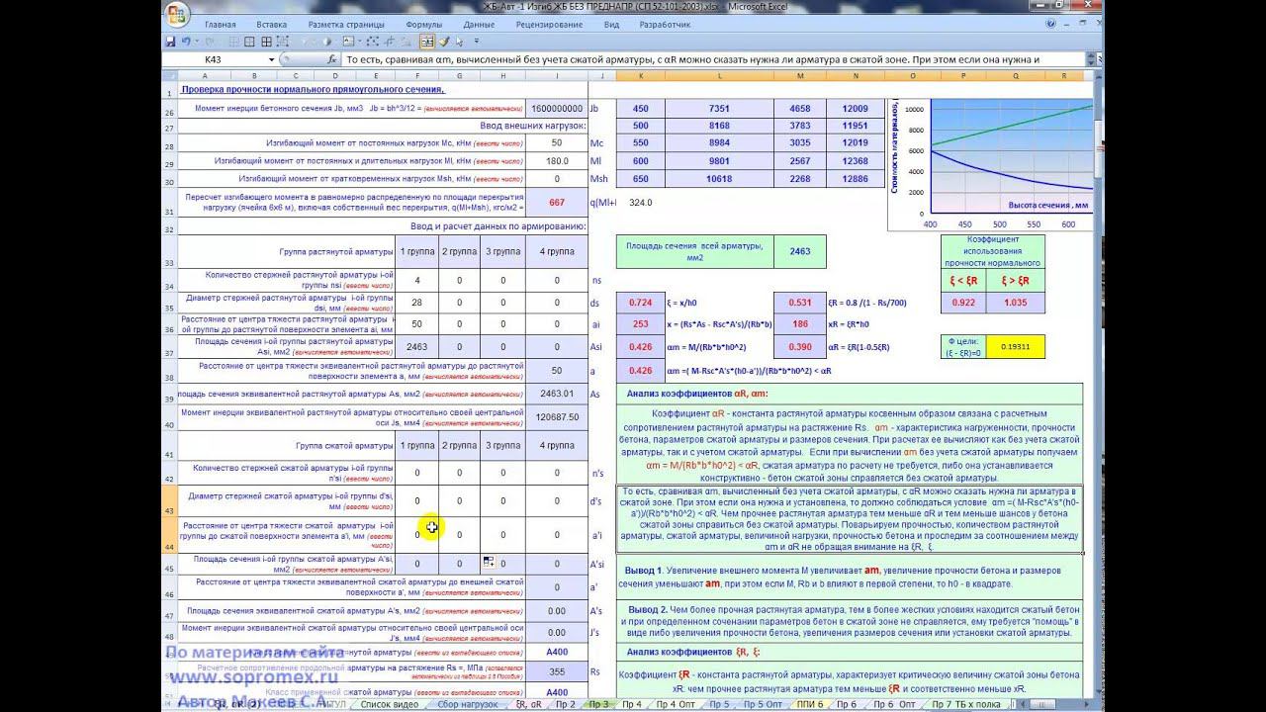Select the x value cell 253
Screen dimensions: 1266x712
coord(642,323)
